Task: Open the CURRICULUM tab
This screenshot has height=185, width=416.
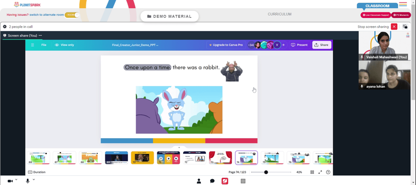Action: click(280, 14)
